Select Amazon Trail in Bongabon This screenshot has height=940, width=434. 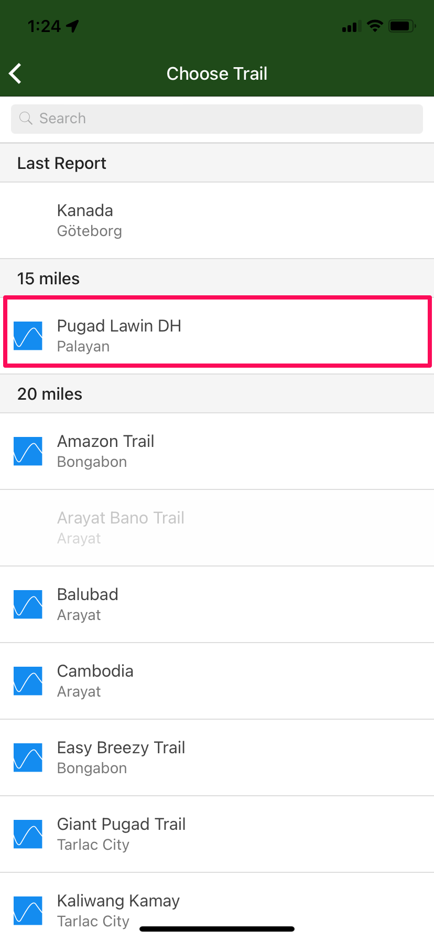(x=217, y=451)
